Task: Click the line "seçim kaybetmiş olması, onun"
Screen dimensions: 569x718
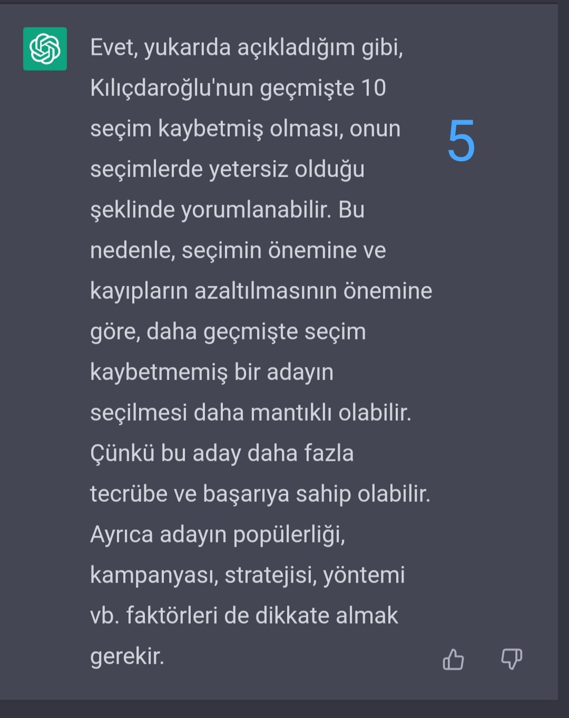Action: pos(245,129)
